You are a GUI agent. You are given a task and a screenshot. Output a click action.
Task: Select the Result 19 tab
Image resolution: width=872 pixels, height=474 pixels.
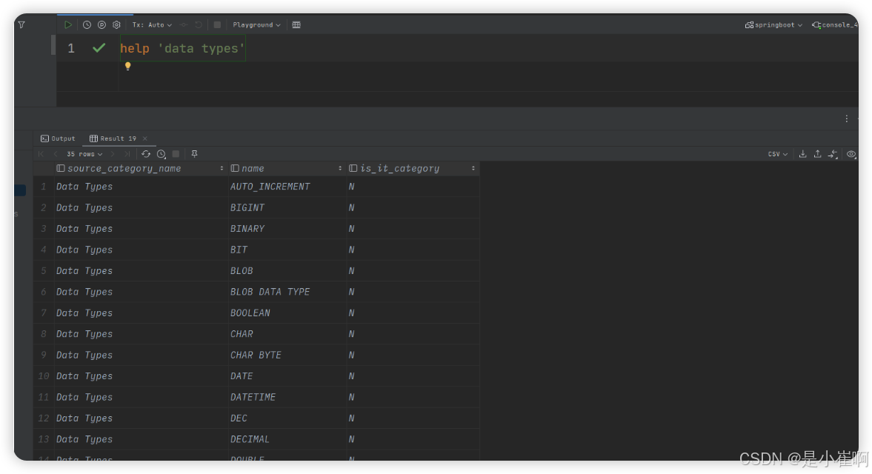113,138
